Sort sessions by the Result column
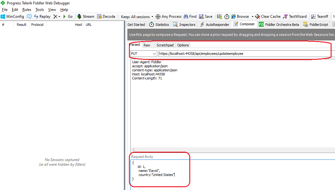The height and width of the screenshot is (190, 335). pyautogui.click(x=21, y=25)
